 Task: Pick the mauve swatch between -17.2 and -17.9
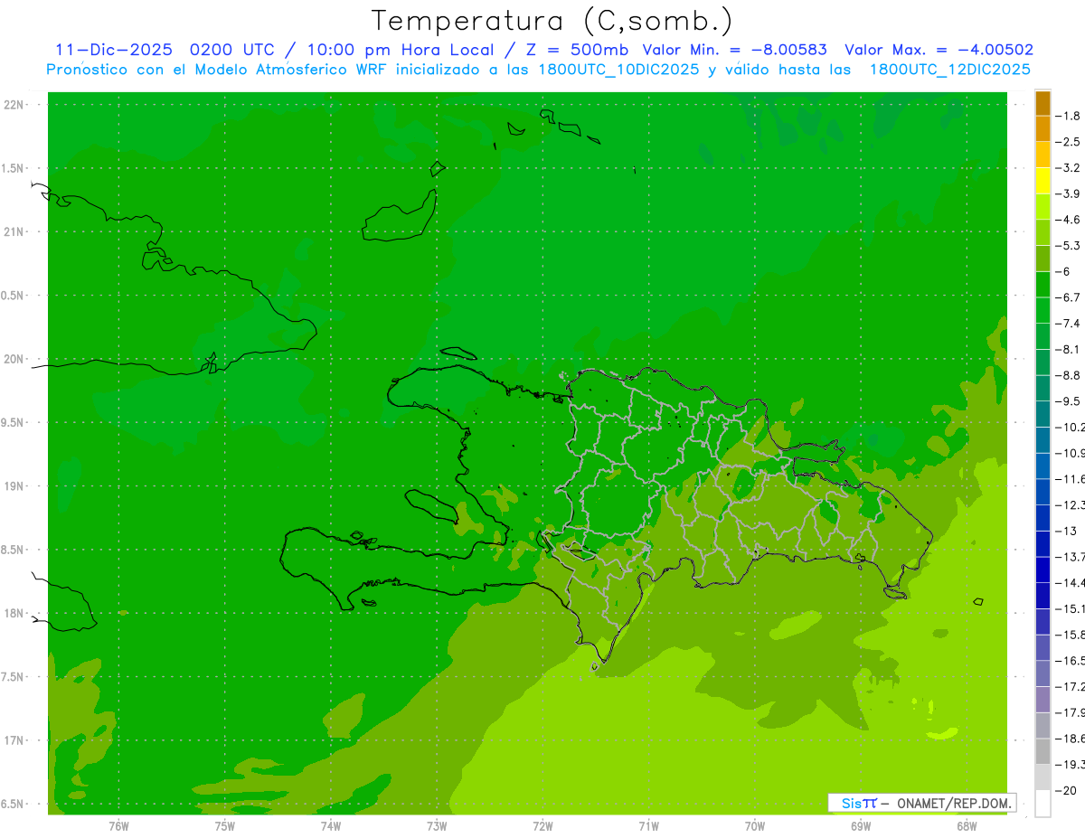[1043, 699]
